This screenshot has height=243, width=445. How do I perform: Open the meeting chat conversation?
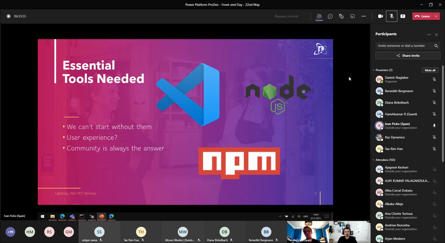click(330, 16)
